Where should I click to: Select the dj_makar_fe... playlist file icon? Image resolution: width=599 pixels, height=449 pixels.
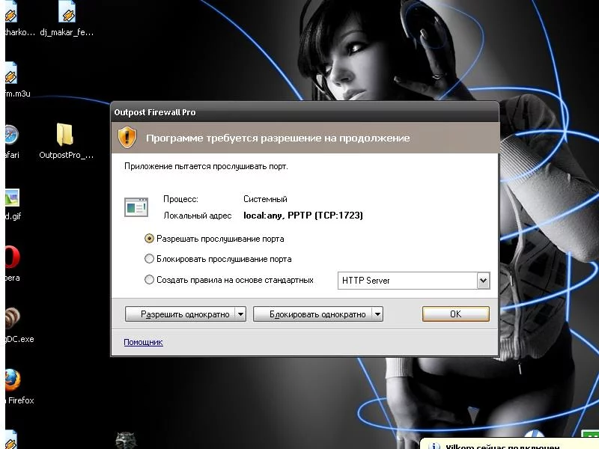[x=67, y=11]
